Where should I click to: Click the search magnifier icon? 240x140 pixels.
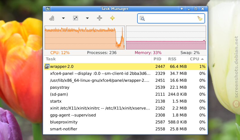point(142,18)
